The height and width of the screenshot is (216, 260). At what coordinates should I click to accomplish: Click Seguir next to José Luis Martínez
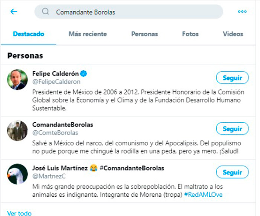pos(232,173)
